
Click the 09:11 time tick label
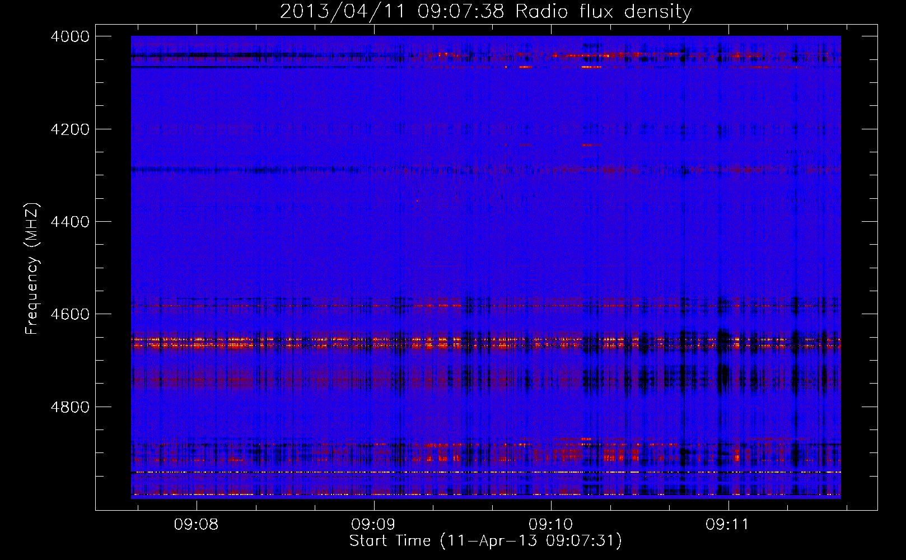[727, 525]
